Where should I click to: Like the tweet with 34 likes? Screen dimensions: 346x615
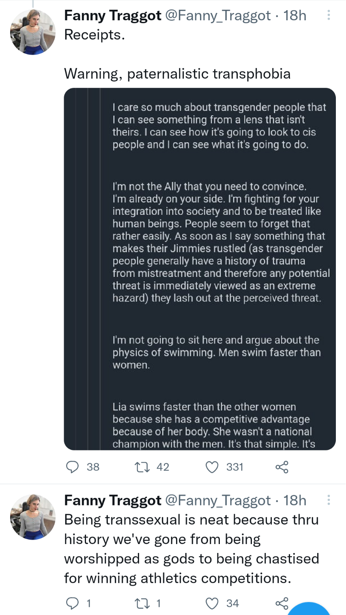pos(212,603)
